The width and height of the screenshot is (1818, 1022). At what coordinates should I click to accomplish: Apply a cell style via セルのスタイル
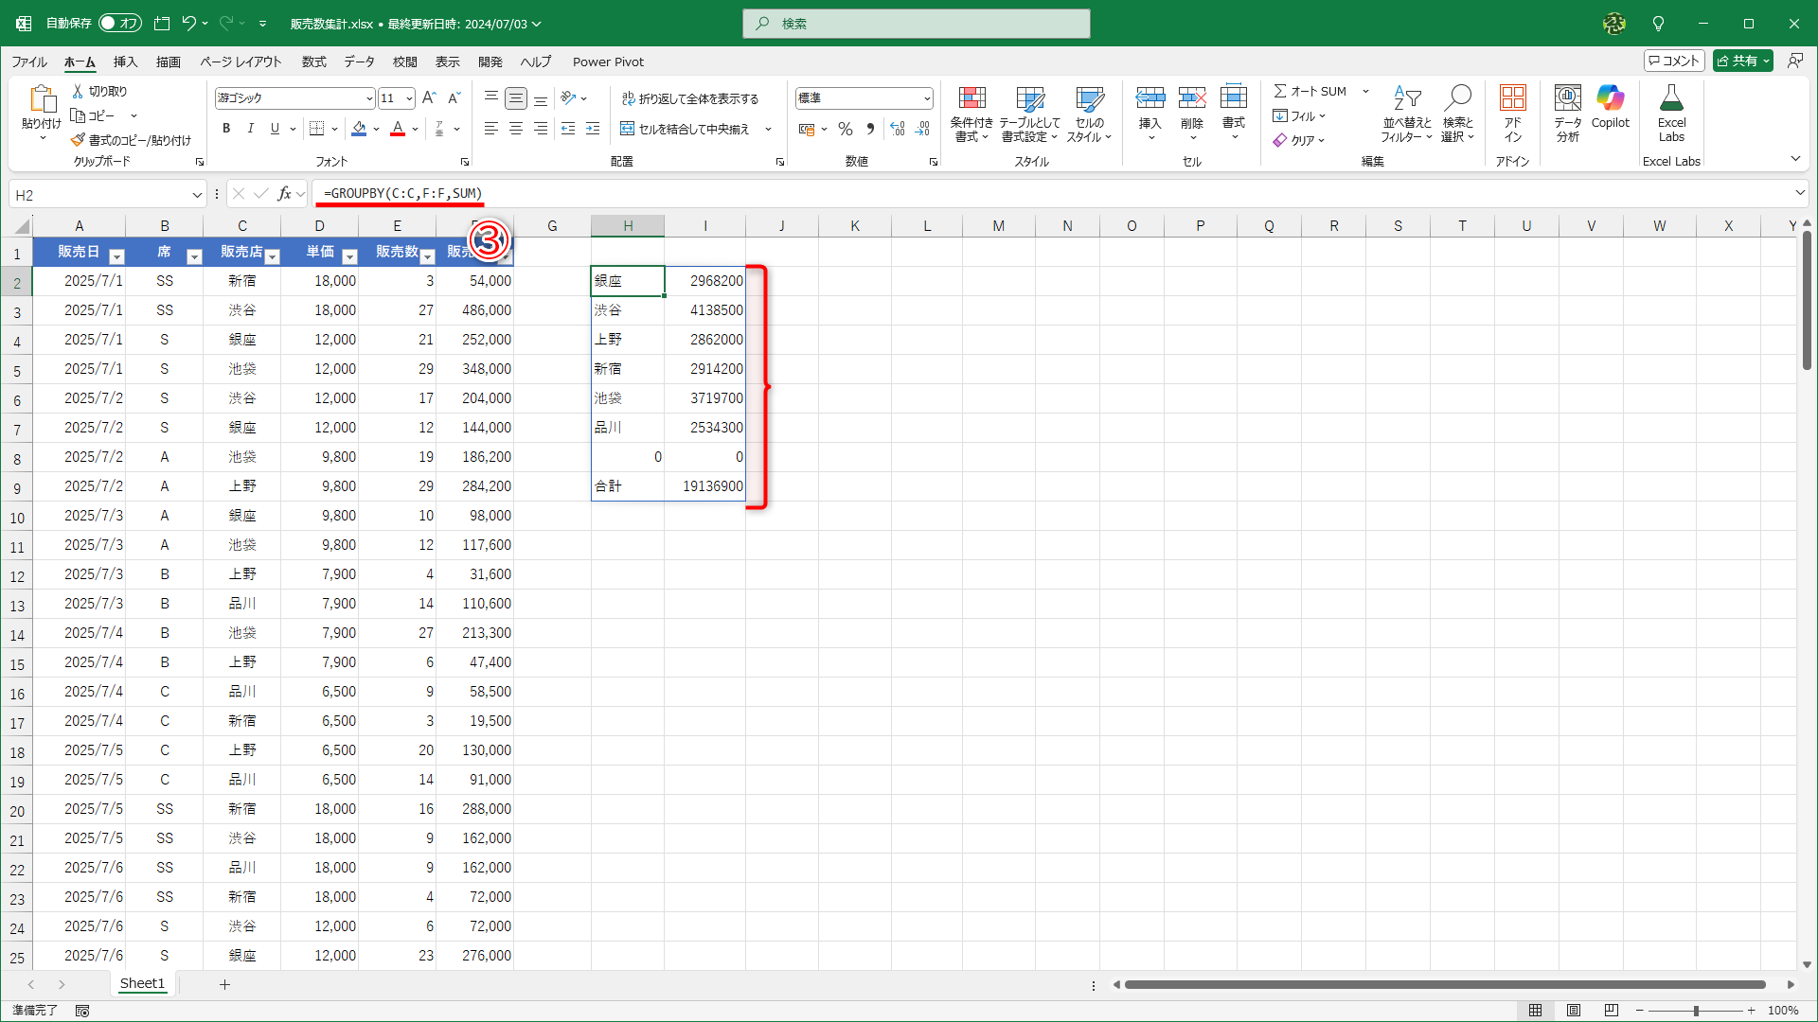[1090, 113]
